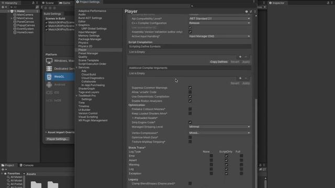Expand Asset Import Overrides section

(x=46, y=132)
